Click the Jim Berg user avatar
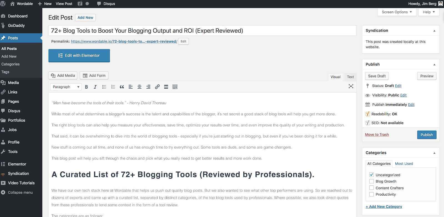444x217 pixels. [440, 4]
